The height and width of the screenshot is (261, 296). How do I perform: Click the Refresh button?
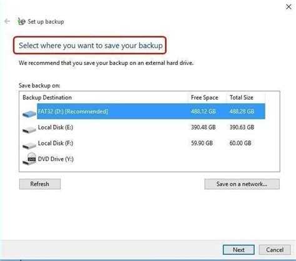pos(40,184)
